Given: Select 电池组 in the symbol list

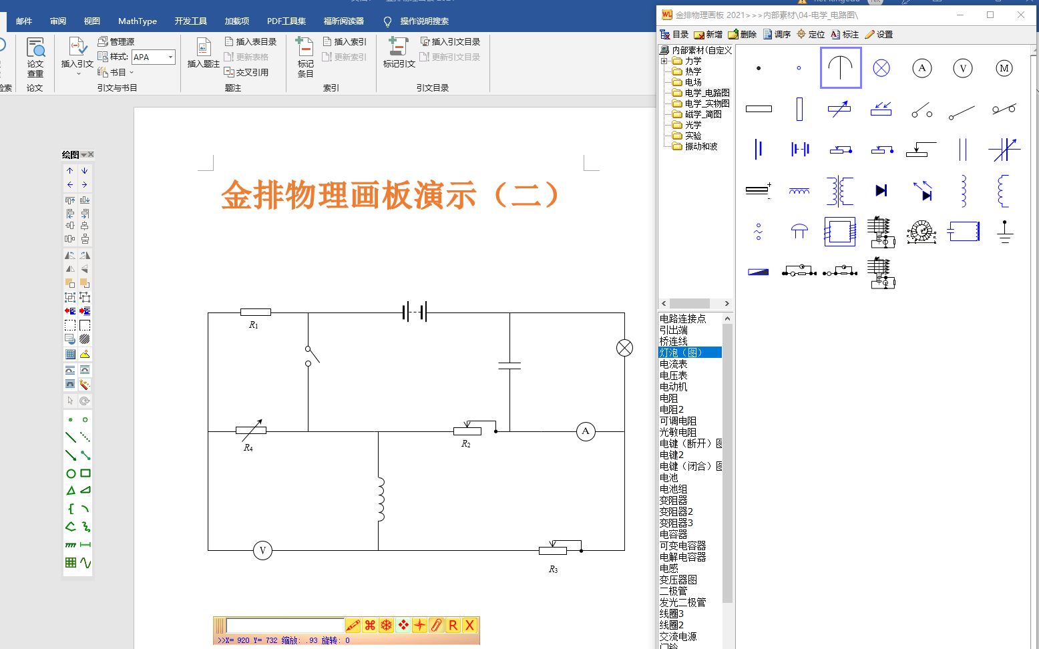Looking at the screenshot, I should [673, 489].
